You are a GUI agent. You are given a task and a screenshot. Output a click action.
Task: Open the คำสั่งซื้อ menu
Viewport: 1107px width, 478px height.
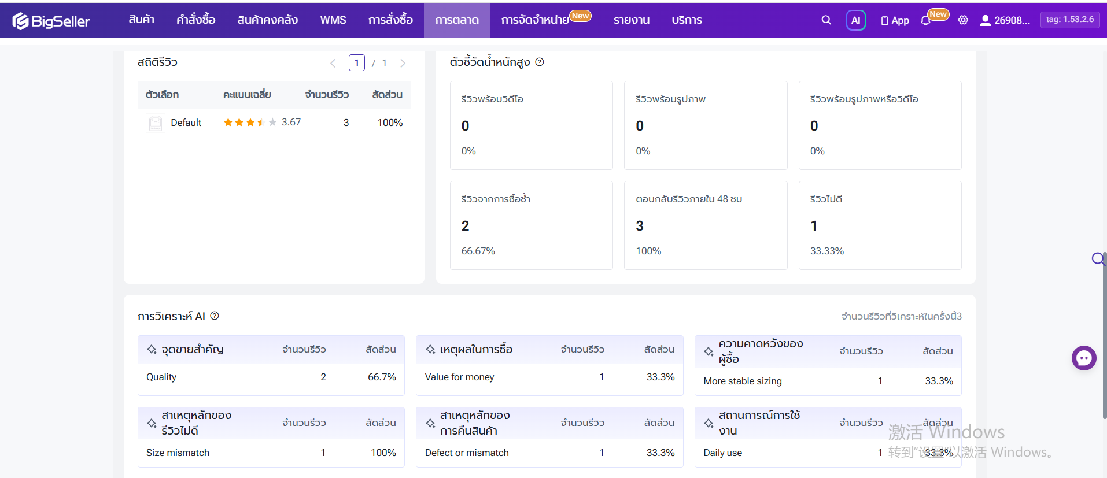196,20
